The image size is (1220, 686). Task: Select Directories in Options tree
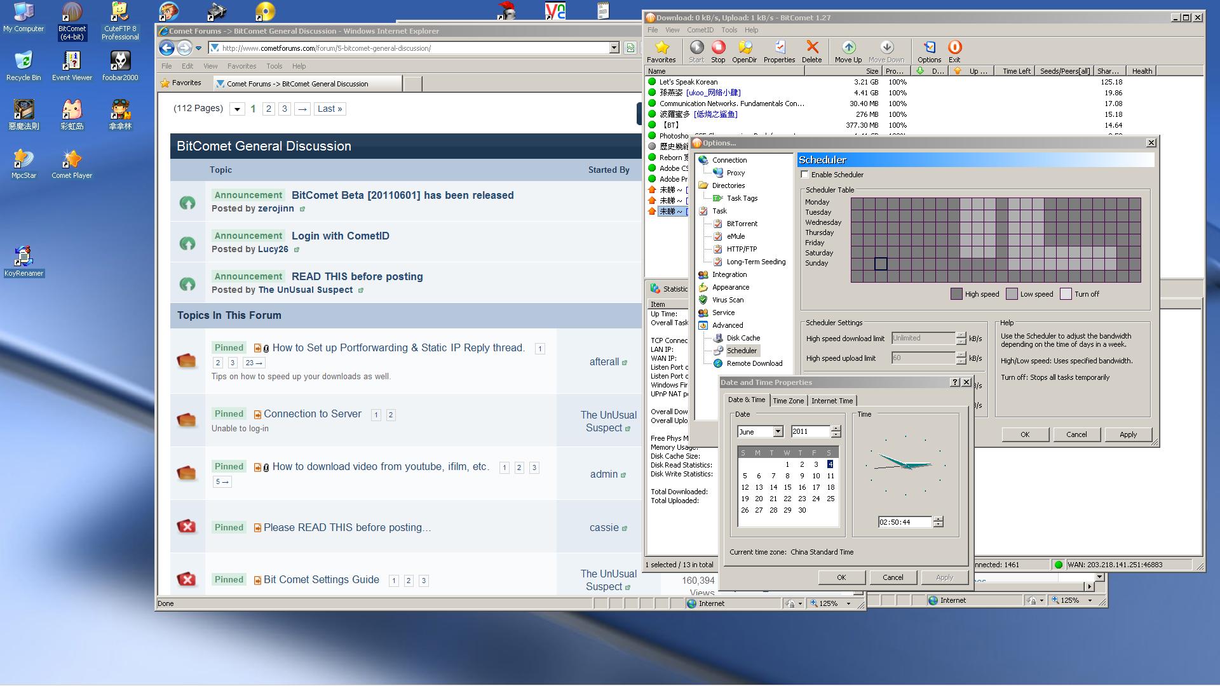coord(728,185)
